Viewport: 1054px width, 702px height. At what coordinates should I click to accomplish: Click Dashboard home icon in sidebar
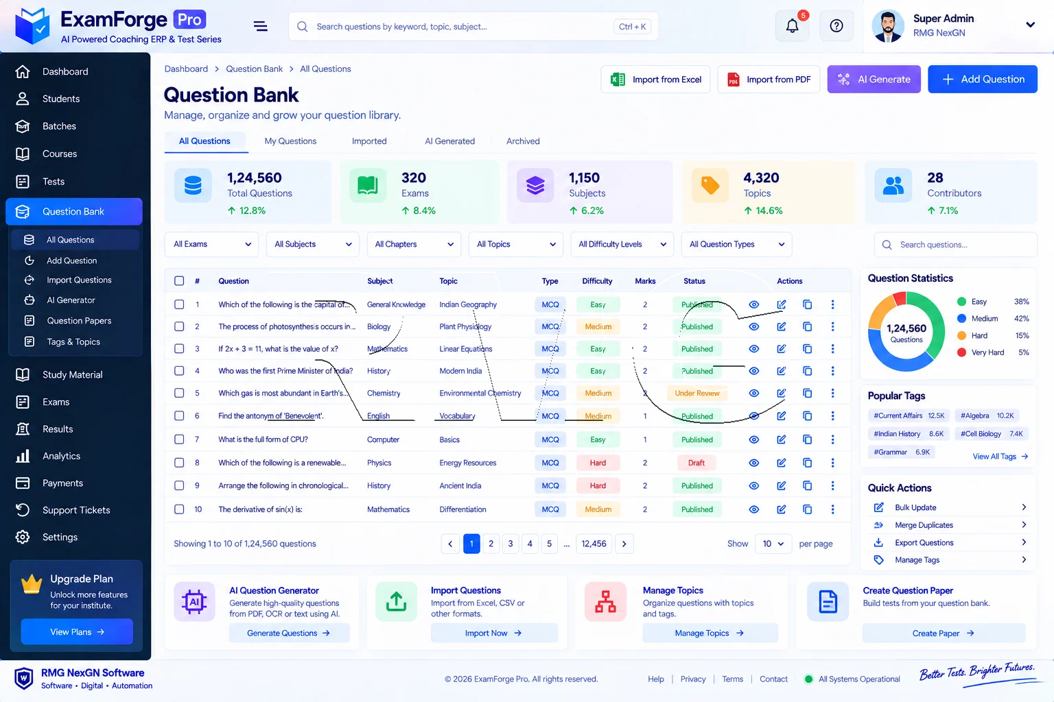click(x=23, y=71)
